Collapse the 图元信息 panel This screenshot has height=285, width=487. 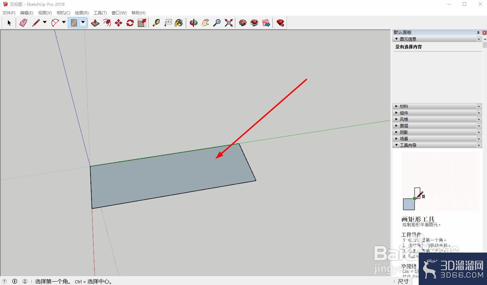tap(396, 39)
